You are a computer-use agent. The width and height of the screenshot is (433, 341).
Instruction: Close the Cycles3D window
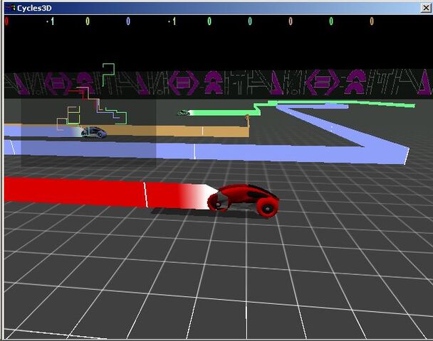(x=426, y=8)
